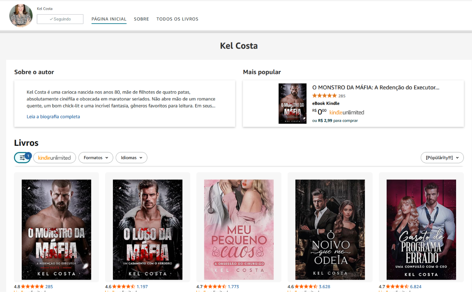Click the 3.628 reviews count
Screen dimensions: 472x292
tap(325, 287)
